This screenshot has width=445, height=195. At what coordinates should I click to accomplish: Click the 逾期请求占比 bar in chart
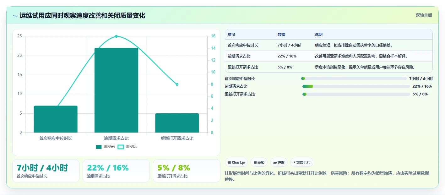[116, 90]
